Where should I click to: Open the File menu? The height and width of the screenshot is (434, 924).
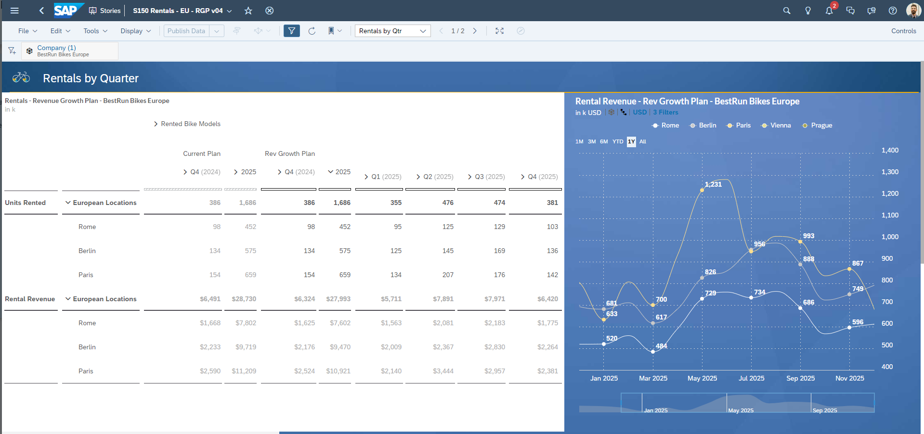[x=28, y=31]
